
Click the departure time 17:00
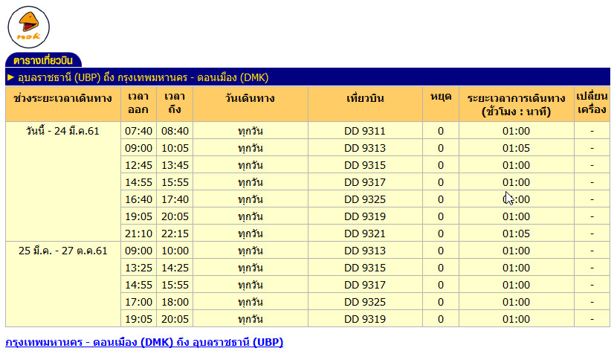click(x=138, y=302)
